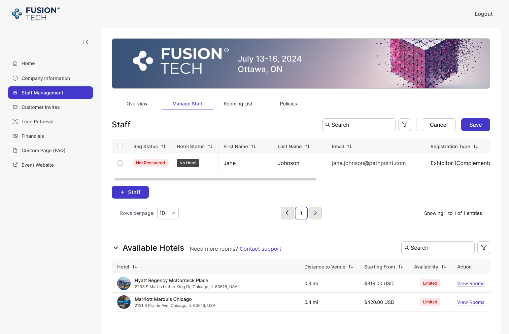The width and height of the screenshot is (509, 334).
Task: Check the box for Jane Johnson's row
Action: tap(120, 163)
